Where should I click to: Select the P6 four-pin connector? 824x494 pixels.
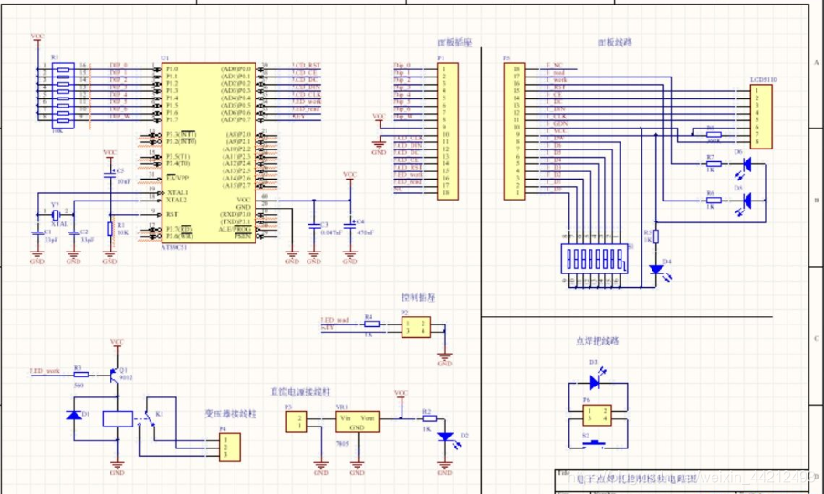pos(598,415)
